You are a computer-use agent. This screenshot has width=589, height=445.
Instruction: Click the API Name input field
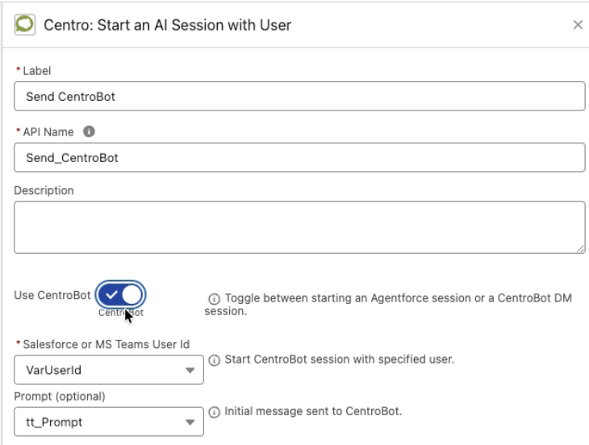(299, 157)
